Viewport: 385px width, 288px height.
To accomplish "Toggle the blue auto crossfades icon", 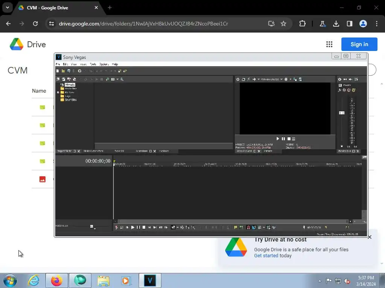I will [x=254, y=228].
